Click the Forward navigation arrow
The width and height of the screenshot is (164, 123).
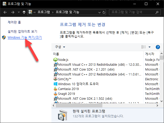point(13,12)
